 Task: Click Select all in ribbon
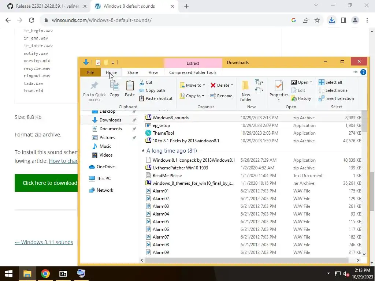tap(330, 82)
